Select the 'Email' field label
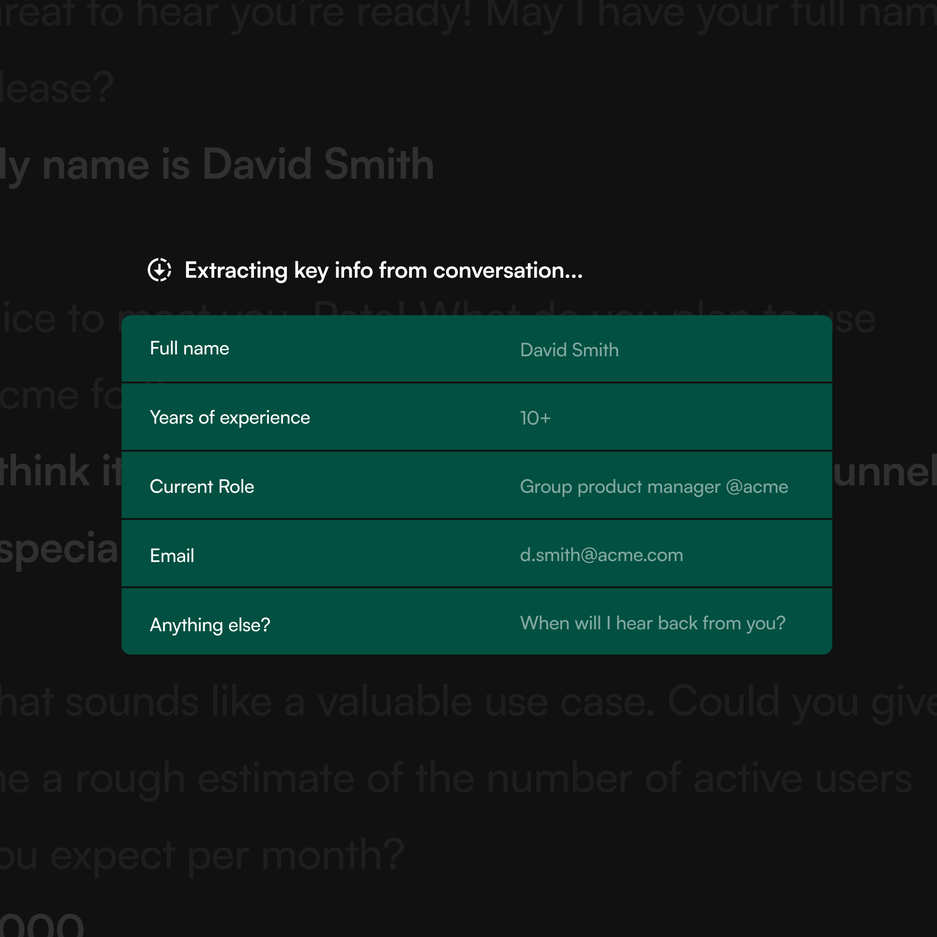The image size is (937, 937). pyautogui.click(x=172, y=555)
